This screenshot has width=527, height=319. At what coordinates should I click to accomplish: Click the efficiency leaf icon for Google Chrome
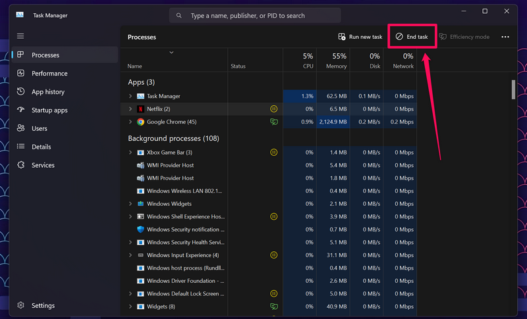click(273, 122)
